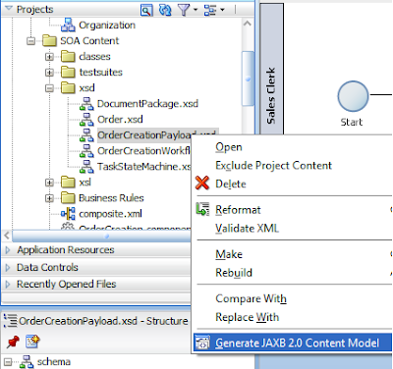393x369 pixels.
Task: Click the scroll up arrow in Projects
Action: click(x=248, y=24)
